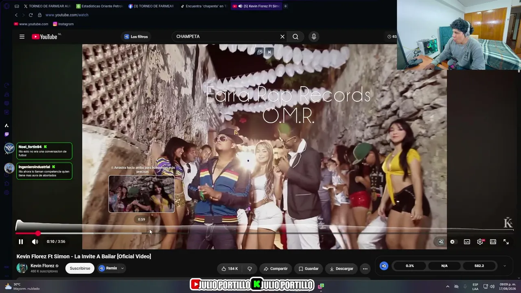521x293 pixels.
Task: Pause the video
Action: [21, 242]
